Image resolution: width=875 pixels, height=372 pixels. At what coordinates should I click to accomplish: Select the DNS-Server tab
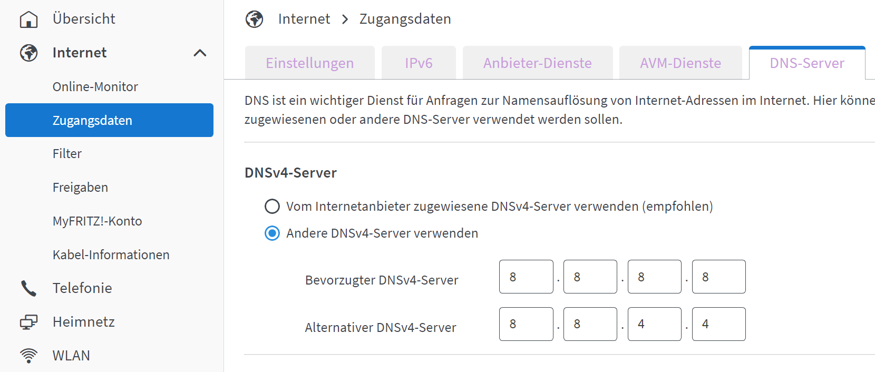pos(807,63)
